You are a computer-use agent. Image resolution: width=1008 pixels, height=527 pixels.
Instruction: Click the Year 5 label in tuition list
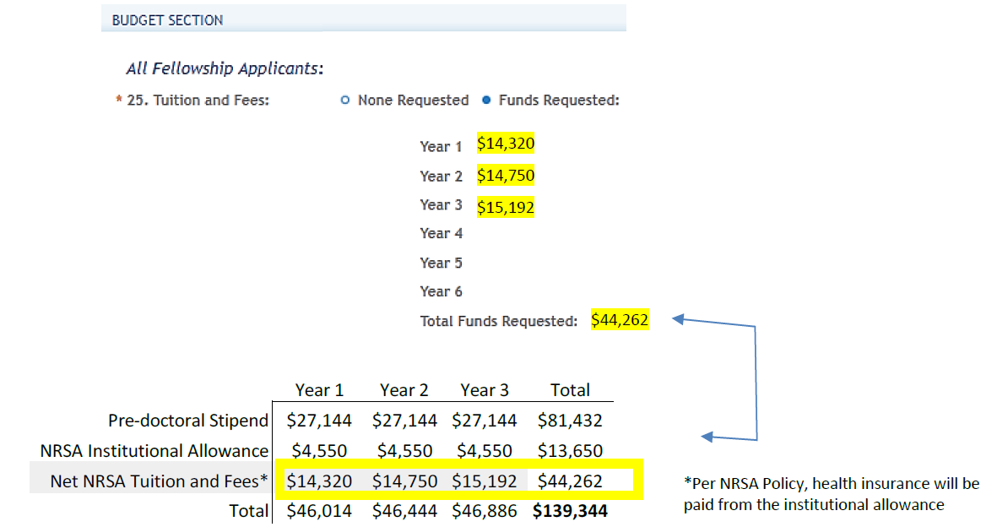click(441, 263)
